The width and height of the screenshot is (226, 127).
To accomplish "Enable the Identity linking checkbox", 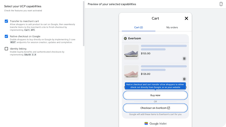I will pos(6,49).
